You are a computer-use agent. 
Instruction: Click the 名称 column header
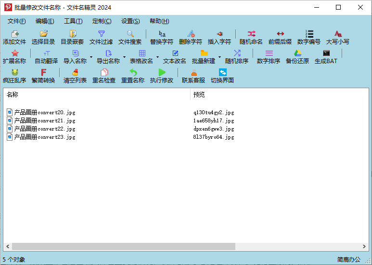point(96,94)
